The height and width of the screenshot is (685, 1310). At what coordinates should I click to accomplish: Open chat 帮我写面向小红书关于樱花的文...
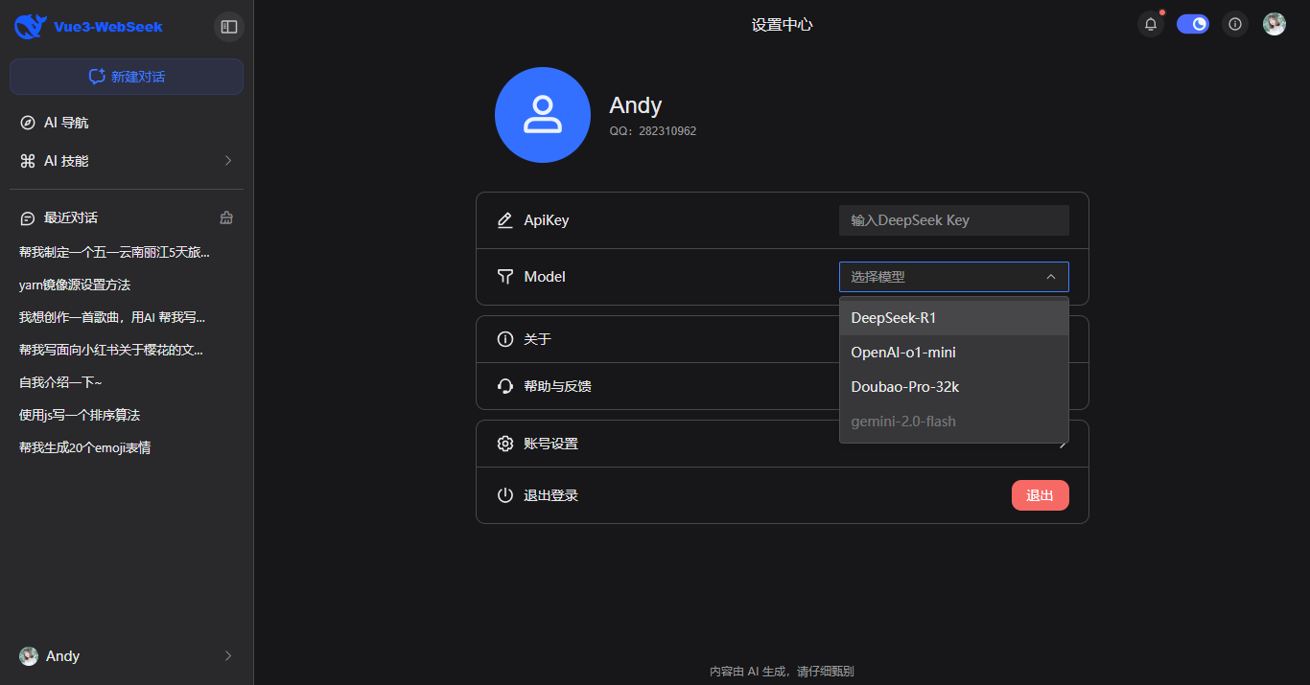click(111, 350)
